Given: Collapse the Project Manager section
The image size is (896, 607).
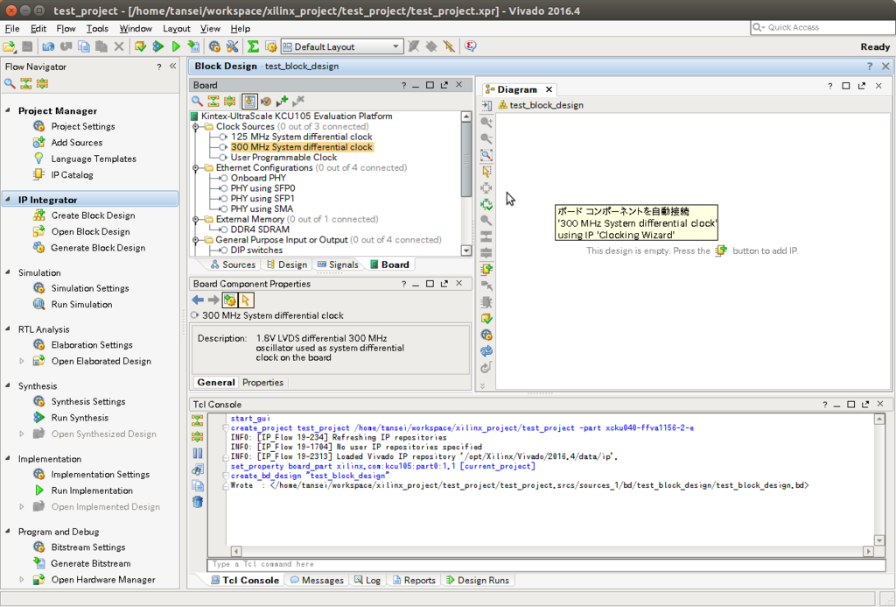Looking at the screenshot, I should pos(8,110).
